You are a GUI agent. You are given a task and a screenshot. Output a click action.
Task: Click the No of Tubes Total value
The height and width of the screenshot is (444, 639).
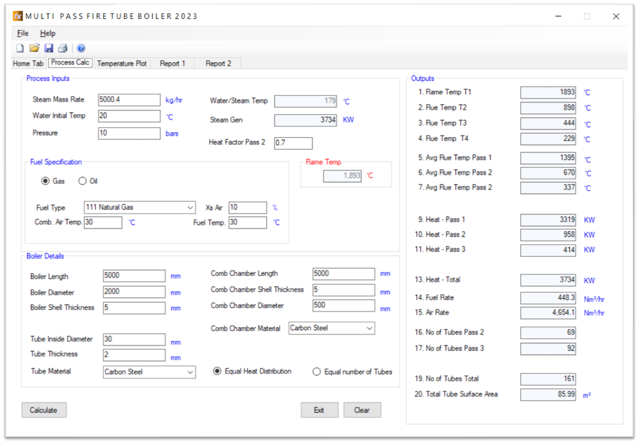pos(548,379)
